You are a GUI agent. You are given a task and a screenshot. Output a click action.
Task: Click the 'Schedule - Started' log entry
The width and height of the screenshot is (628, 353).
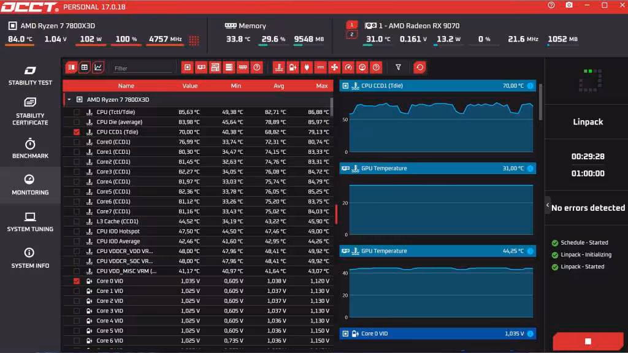coord(584,243)
